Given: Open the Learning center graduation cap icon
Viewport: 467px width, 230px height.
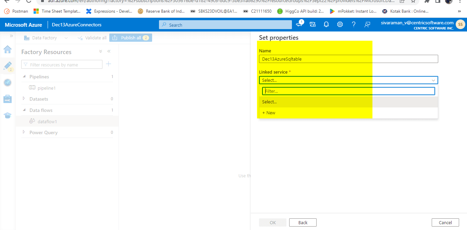Looking at the screenshot, I should click(x=8, y=115).
